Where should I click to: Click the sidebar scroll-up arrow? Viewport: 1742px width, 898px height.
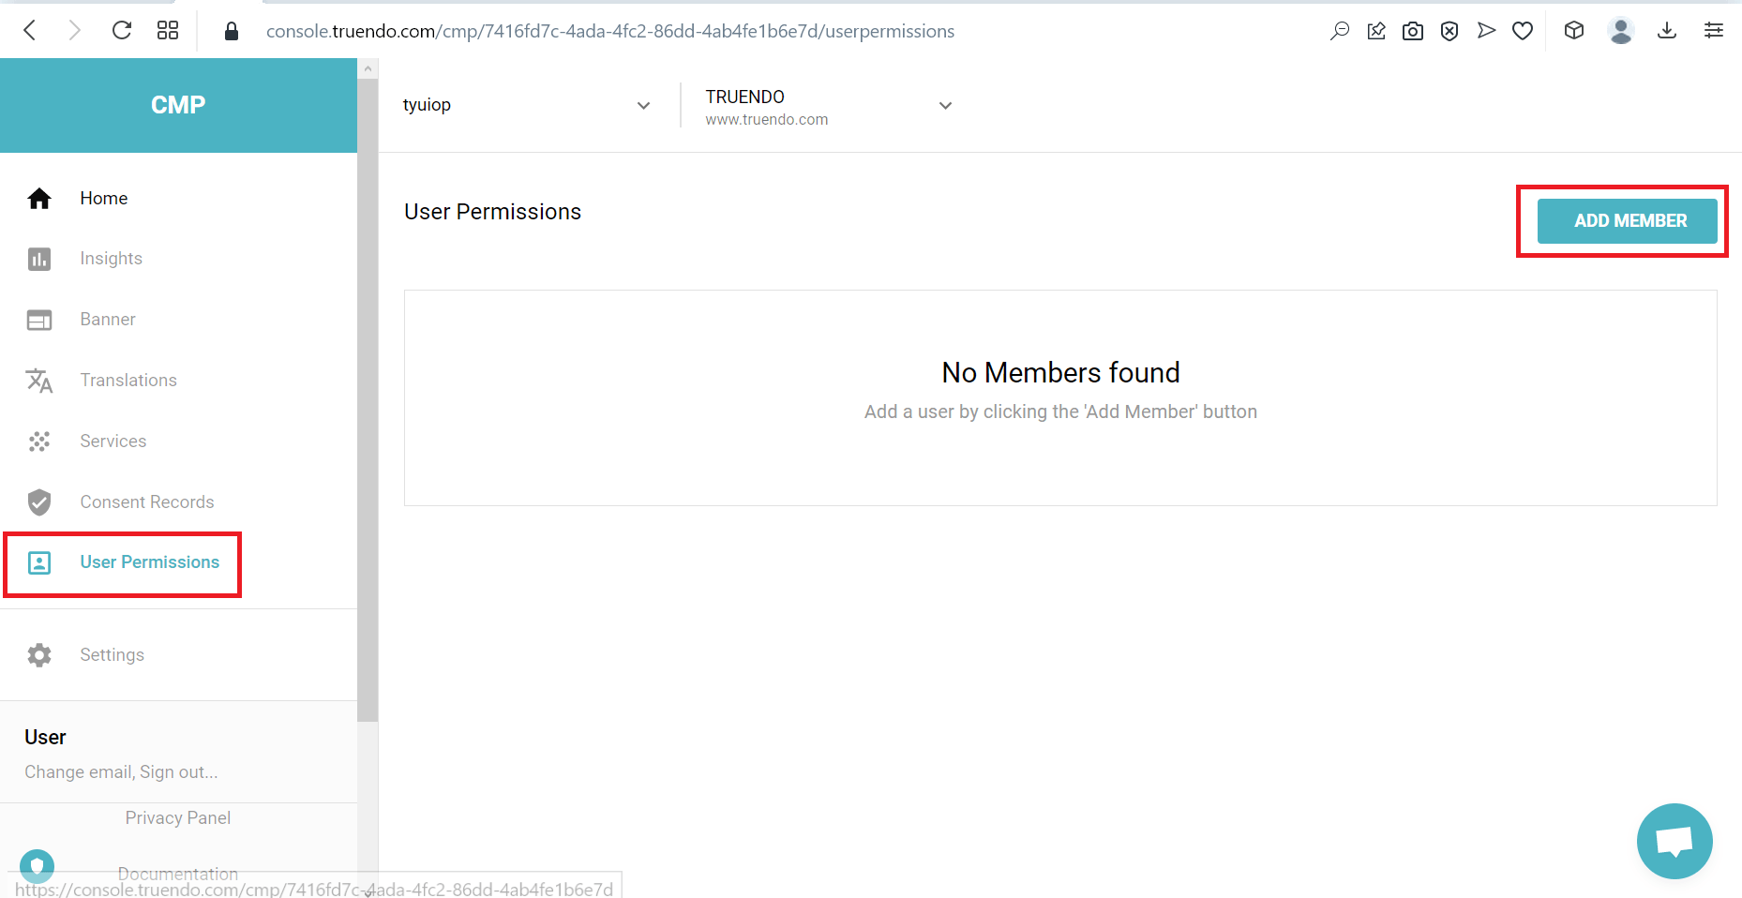click(368, 68)
